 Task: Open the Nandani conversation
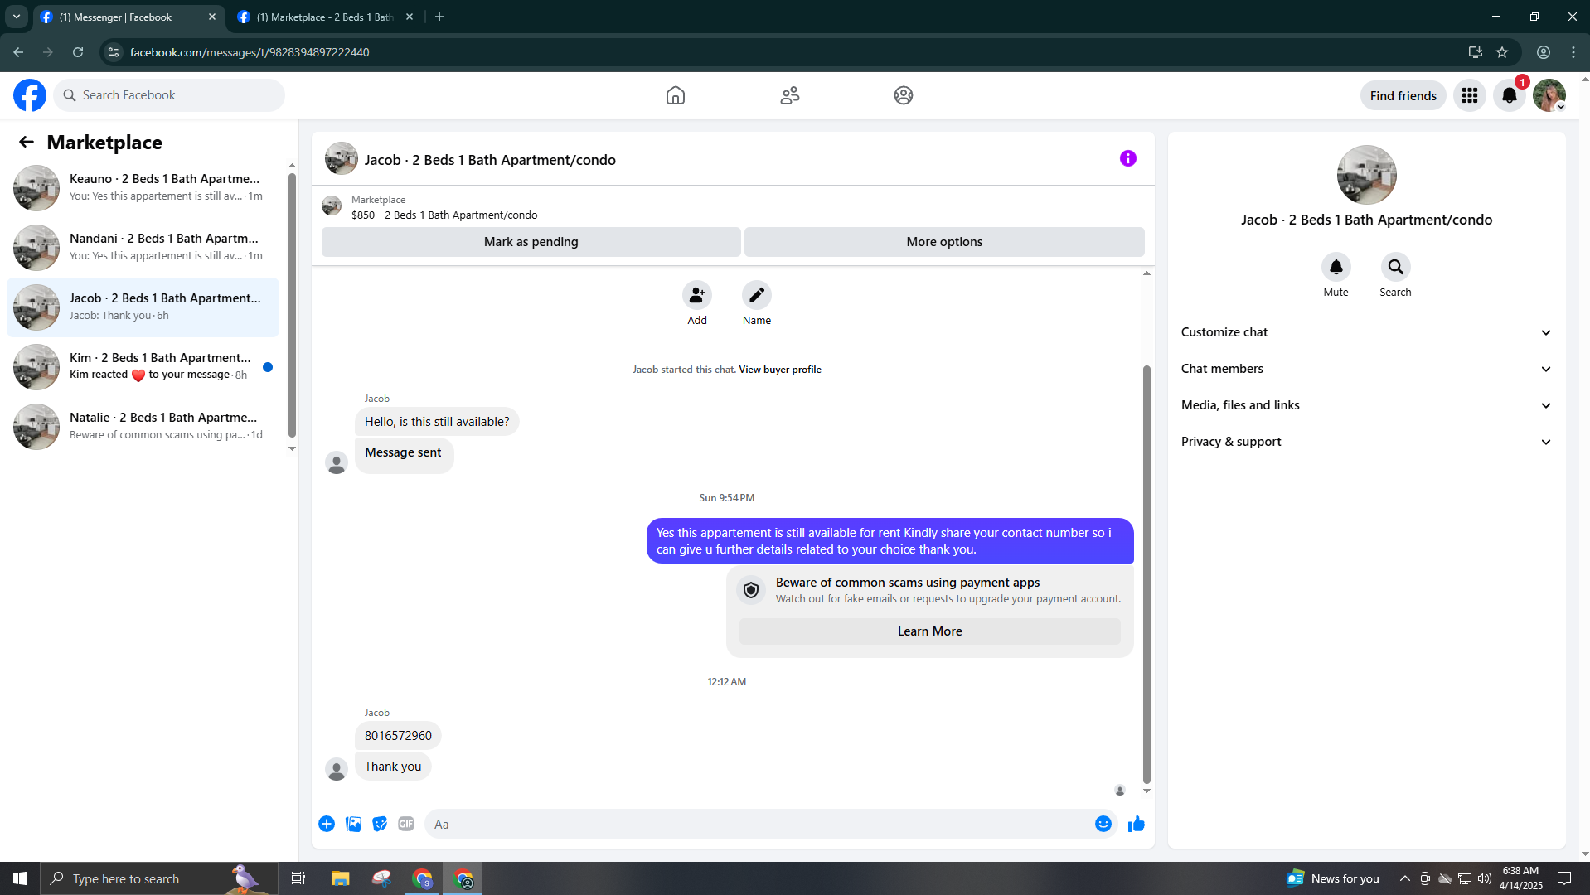point(143,248)
